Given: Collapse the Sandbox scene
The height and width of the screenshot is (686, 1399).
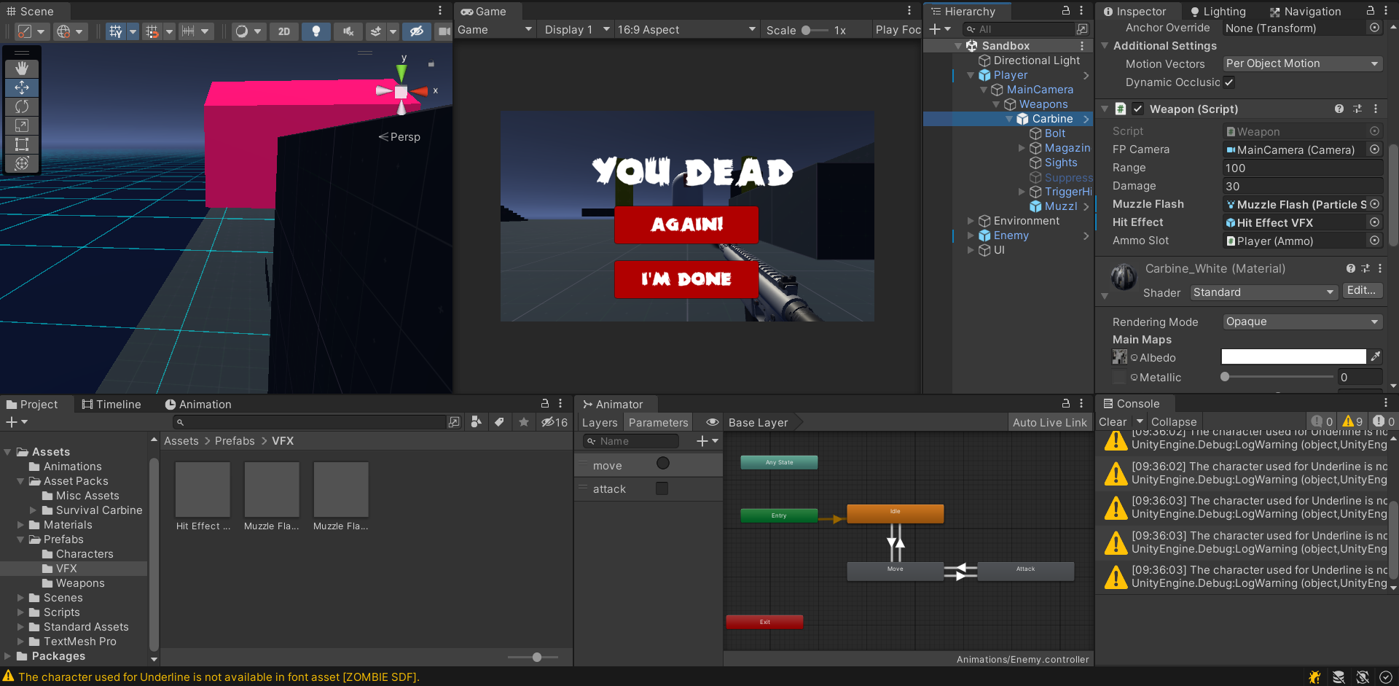Looking at the screenshot, I should [958, 46].
